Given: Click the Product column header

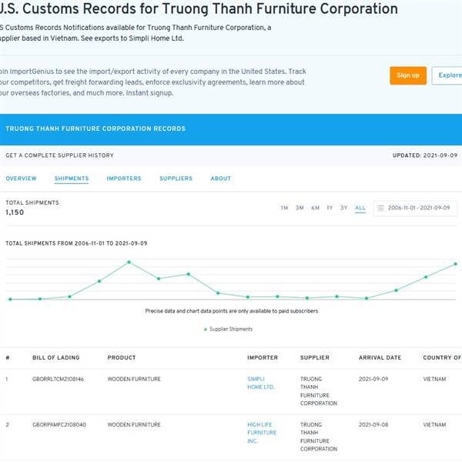Looking at the screenshot, I should click(x=122, y=357).
